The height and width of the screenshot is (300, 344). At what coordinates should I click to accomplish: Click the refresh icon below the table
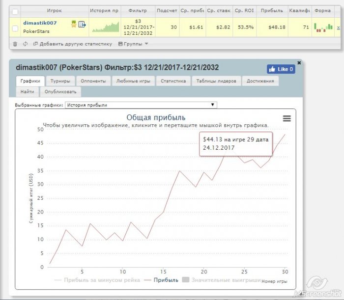coord(25,44)
